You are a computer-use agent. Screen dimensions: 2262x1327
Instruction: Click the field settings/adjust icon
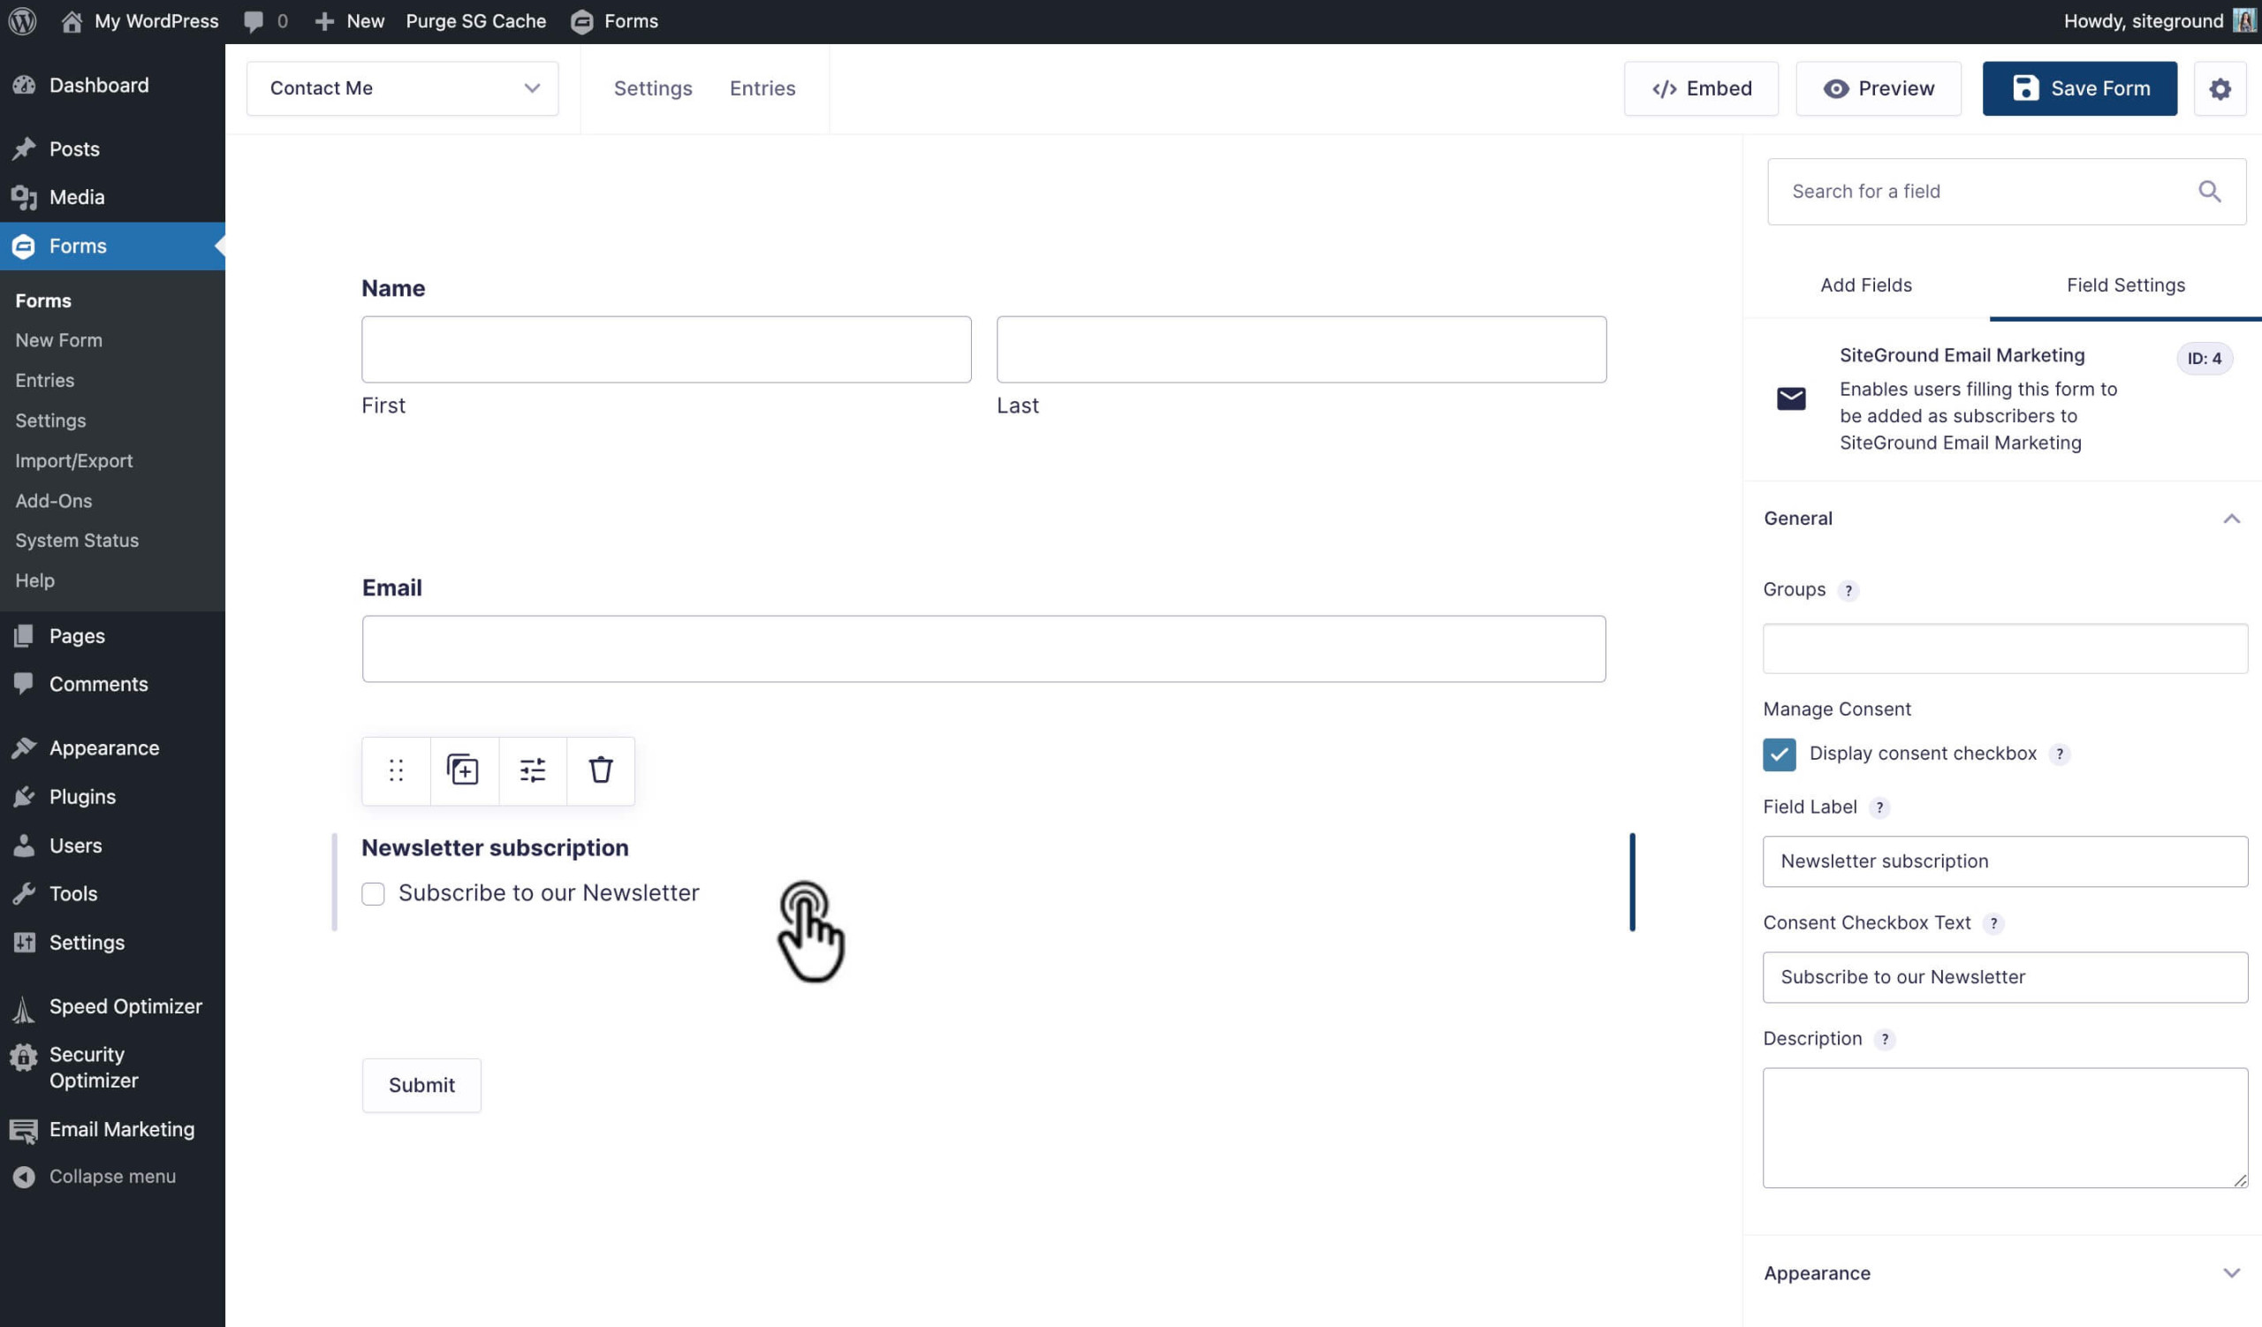[x=532, y=771]
